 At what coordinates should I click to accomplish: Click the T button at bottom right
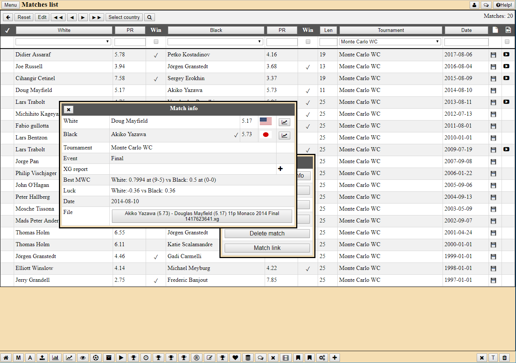(x=493, y=358)
